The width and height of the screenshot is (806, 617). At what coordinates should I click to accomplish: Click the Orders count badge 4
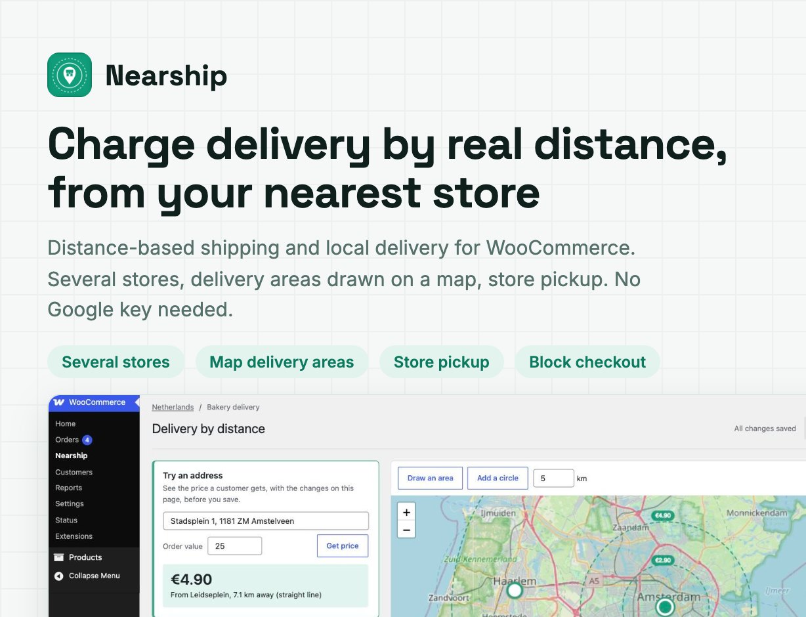point(87,440)
